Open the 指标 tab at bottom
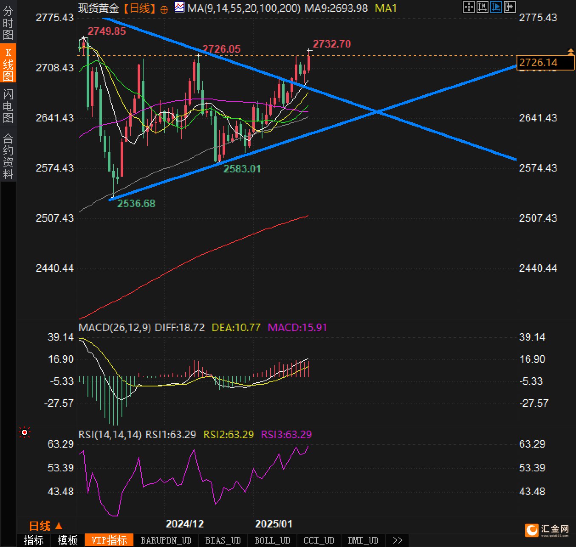576x547 pixels. click(x=34, y=540)
